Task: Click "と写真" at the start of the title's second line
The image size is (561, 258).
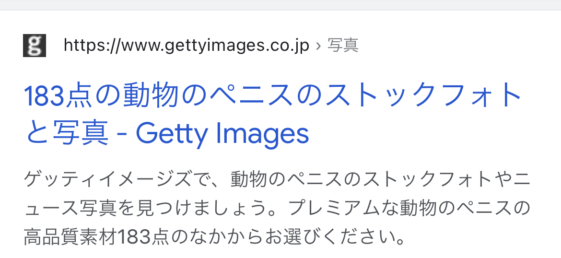Action: point(66,133)
